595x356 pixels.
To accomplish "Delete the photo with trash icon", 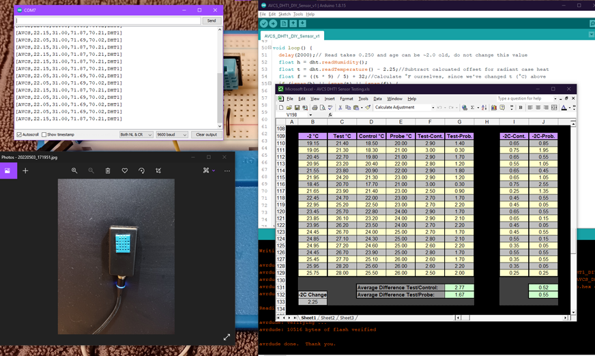I will (x=108, y=170).
